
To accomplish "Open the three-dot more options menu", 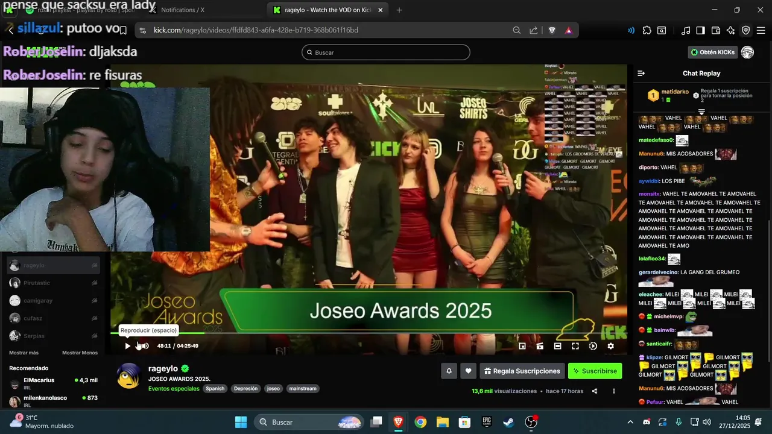I will (x=614, y=391).
